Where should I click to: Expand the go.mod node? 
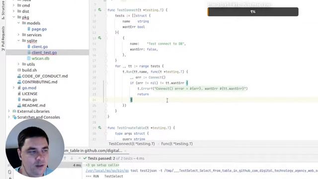point(13,88)
